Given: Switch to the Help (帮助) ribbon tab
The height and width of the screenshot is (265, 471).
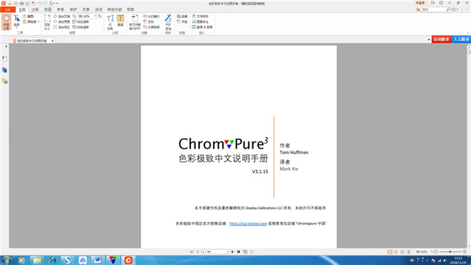Looking at the screenshot, I should [x=131, y=9].
